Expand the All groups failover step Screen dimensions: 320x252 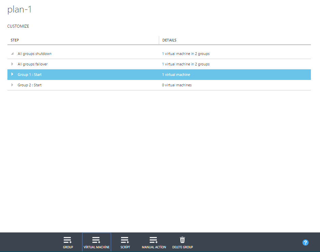coord(12,64)
